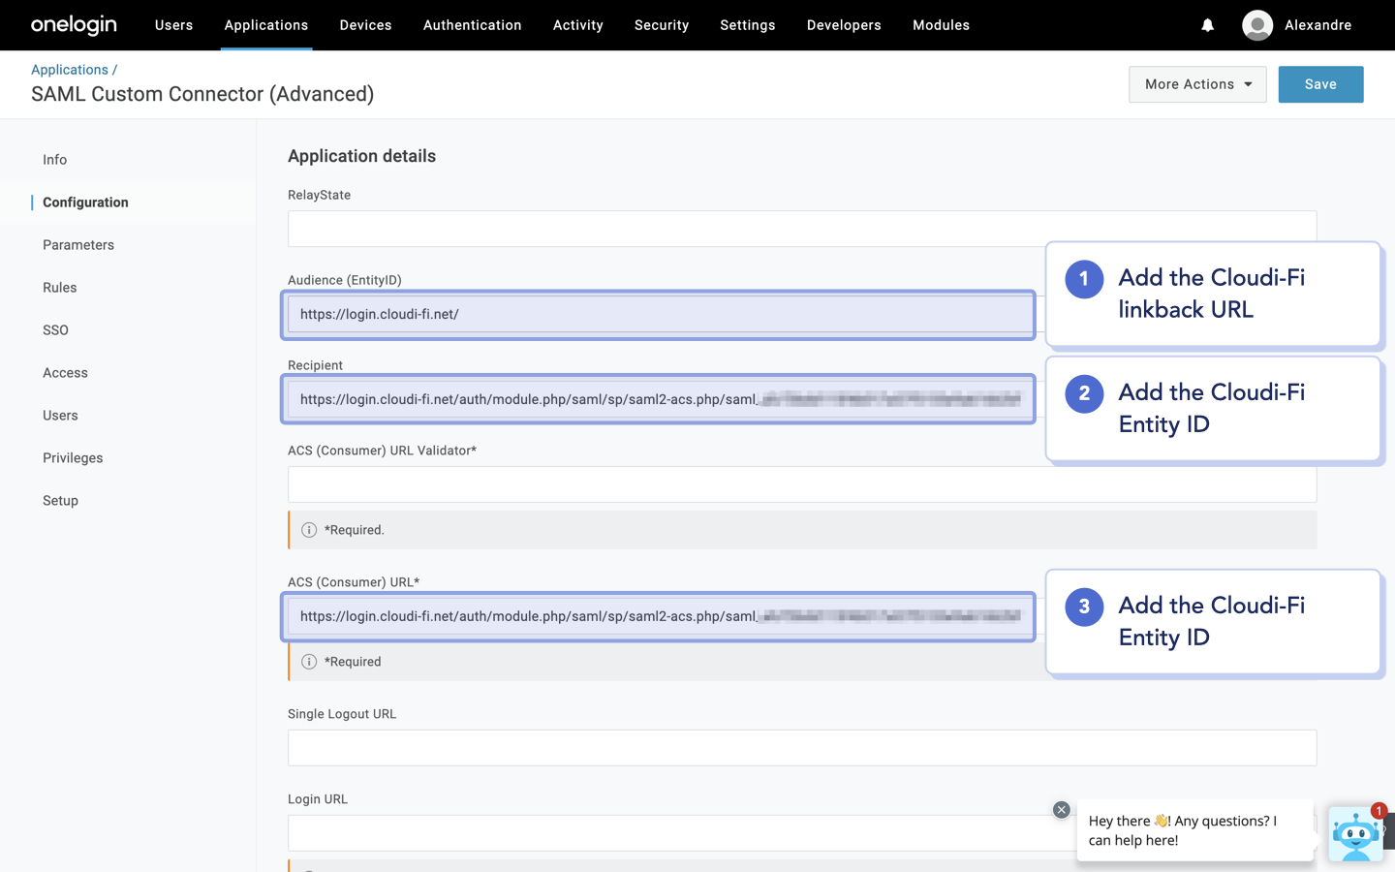Select the Rules sidebar tab
Screen dimensions: 1395x872
(59, 287)
